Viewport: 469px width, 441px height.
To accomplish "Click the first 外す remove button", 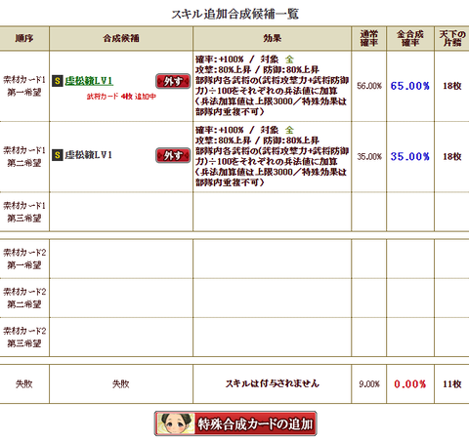I will point(173,81).
